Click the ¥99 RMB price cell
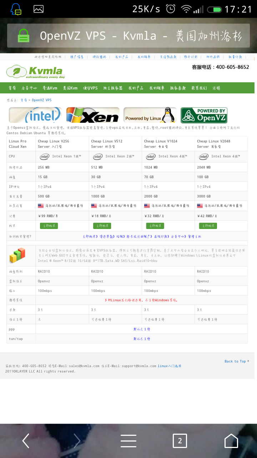The height and width of the screenshot is (458, 257). (62, 216)
